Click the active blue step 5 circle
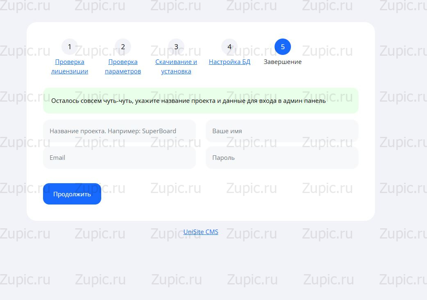427x300 pixels. (x=283, y=47)
